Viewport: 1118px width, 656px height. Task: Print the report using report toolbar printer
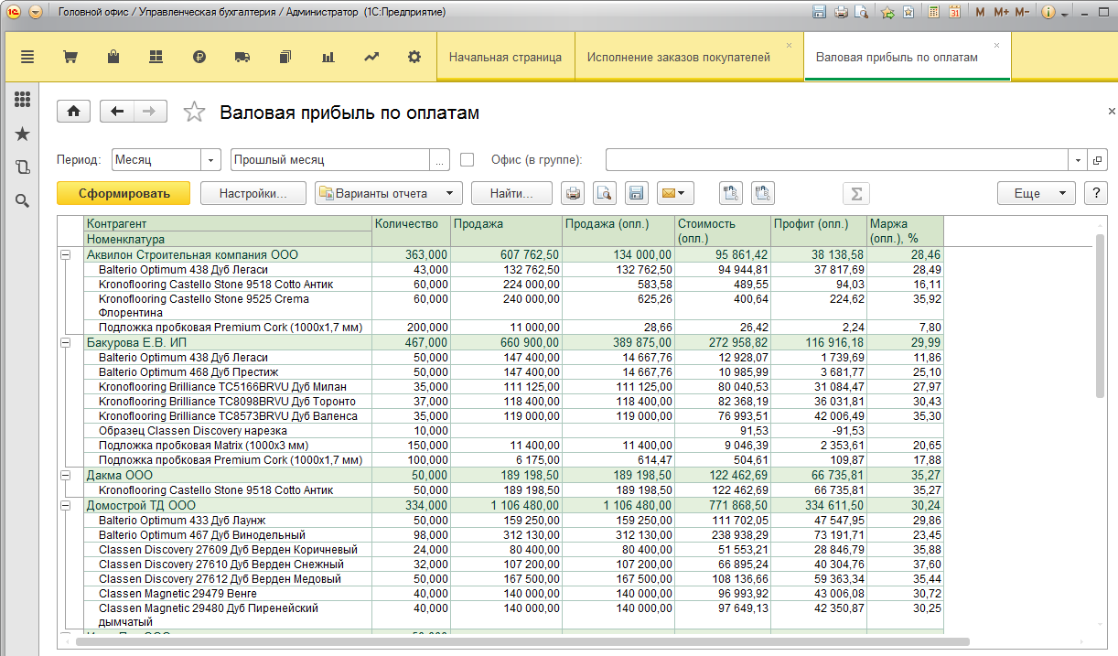click(573, 193)
